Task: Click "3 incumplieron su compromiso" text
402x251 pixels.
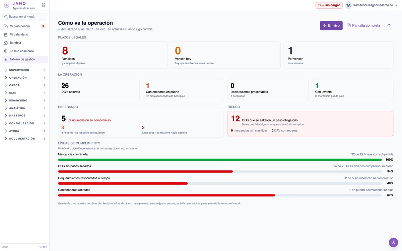Action: pos(90,120)
